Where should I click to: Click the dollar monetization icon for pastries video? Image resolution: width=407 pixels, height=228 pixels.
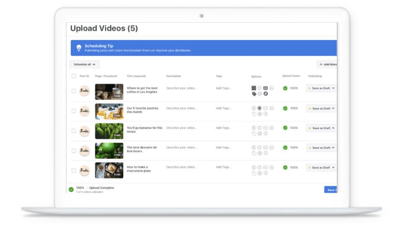[x=254, y=108]
